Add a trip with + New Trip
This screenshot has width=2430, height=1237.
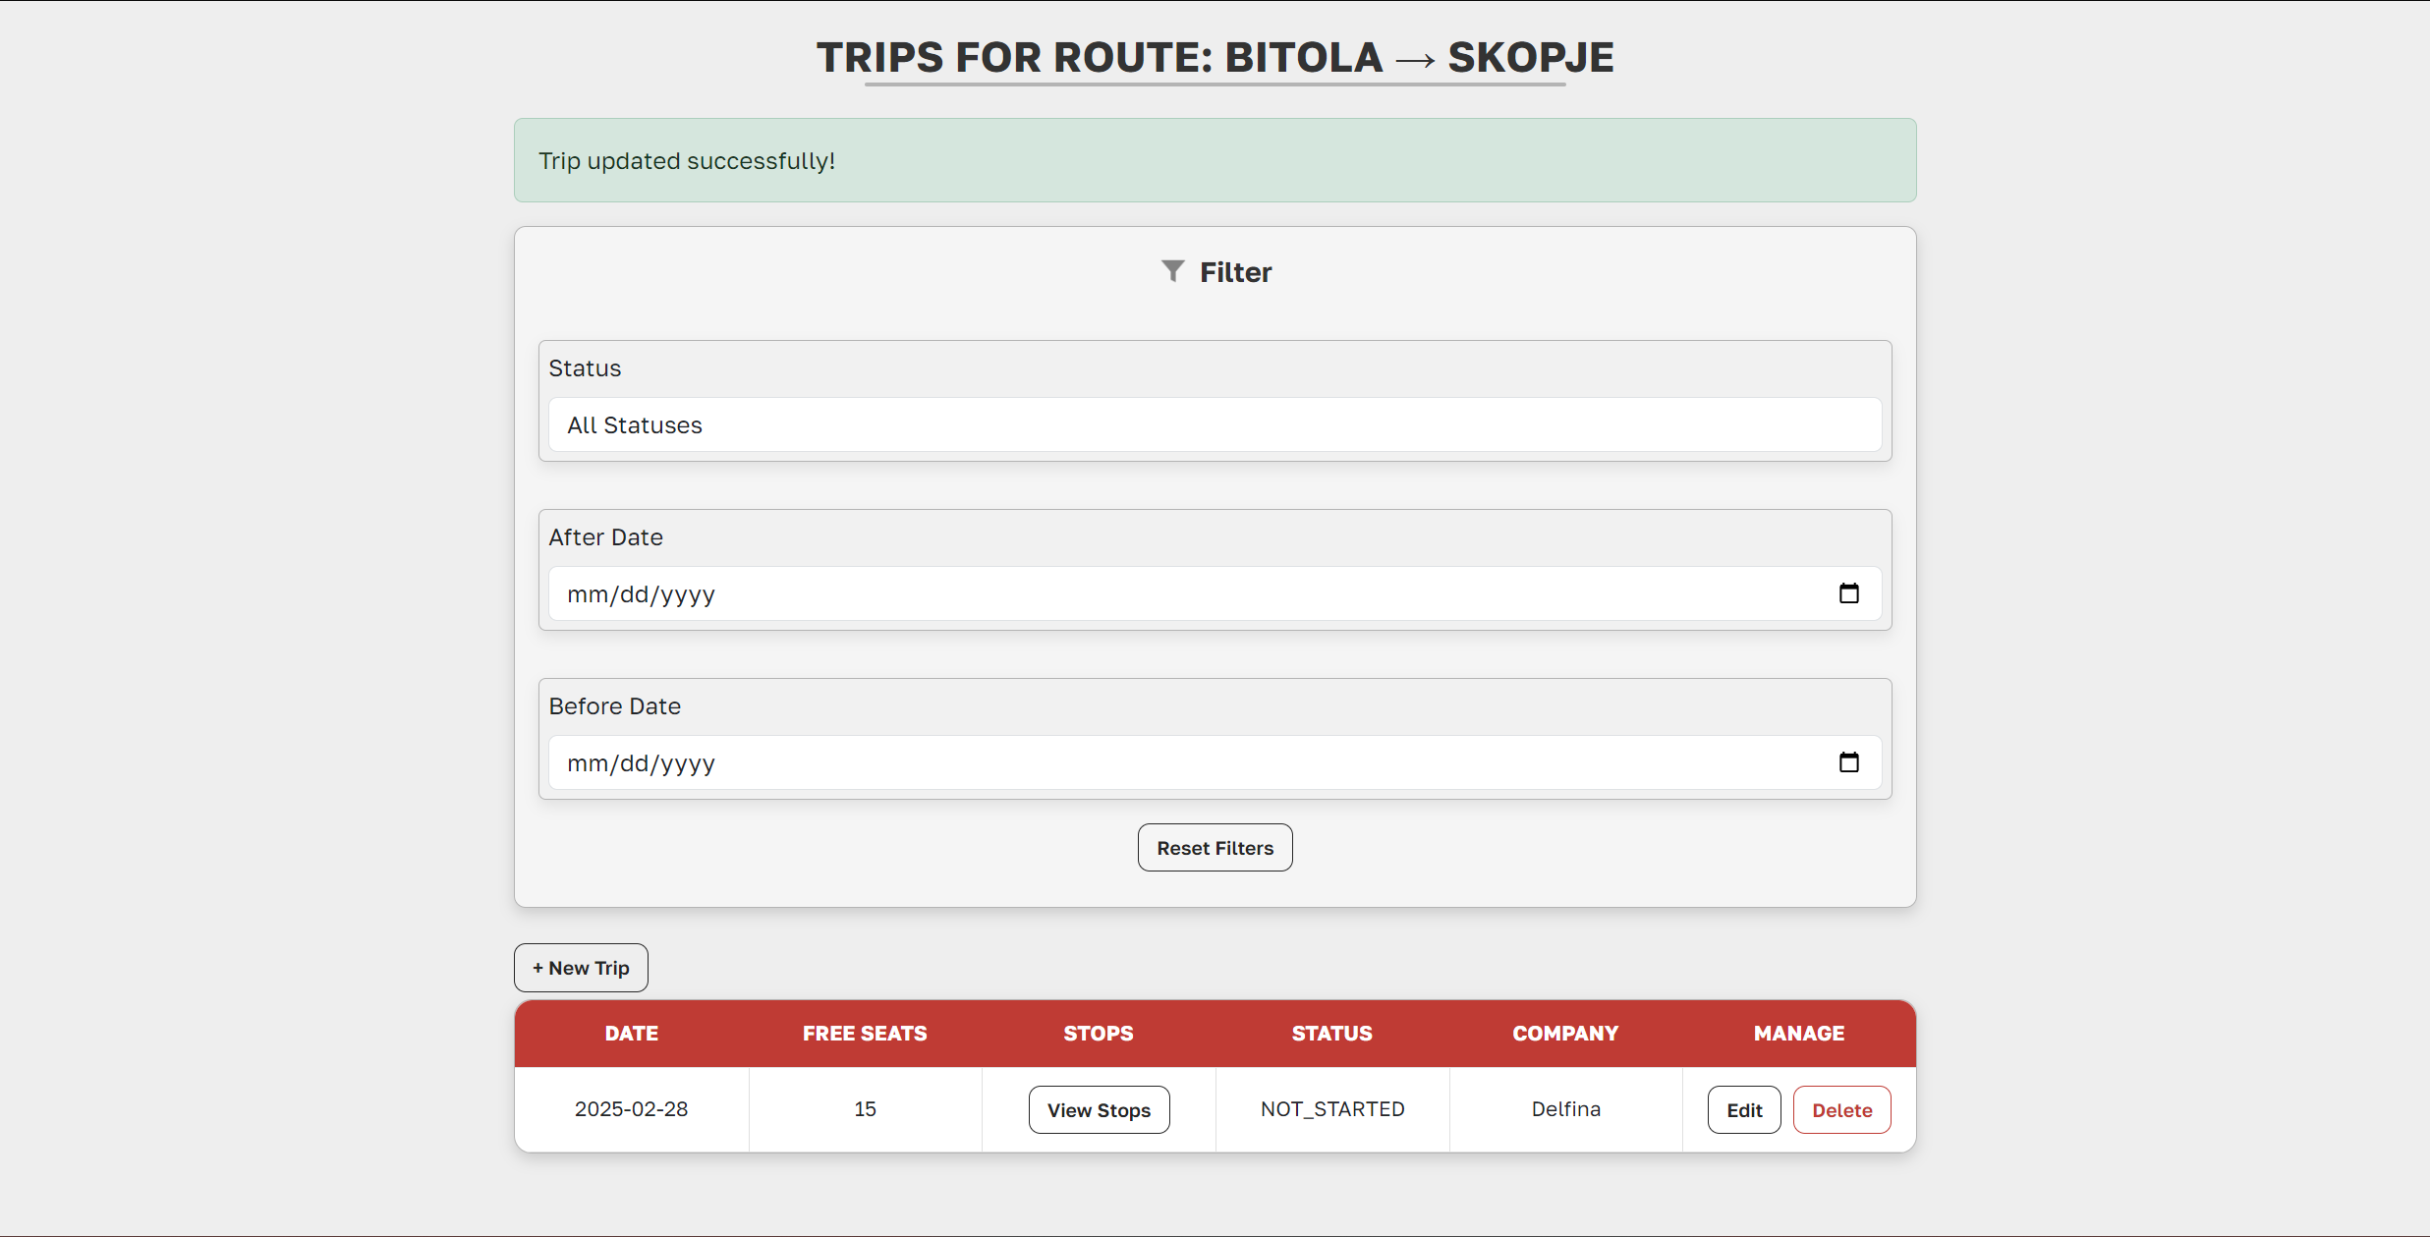581,968
